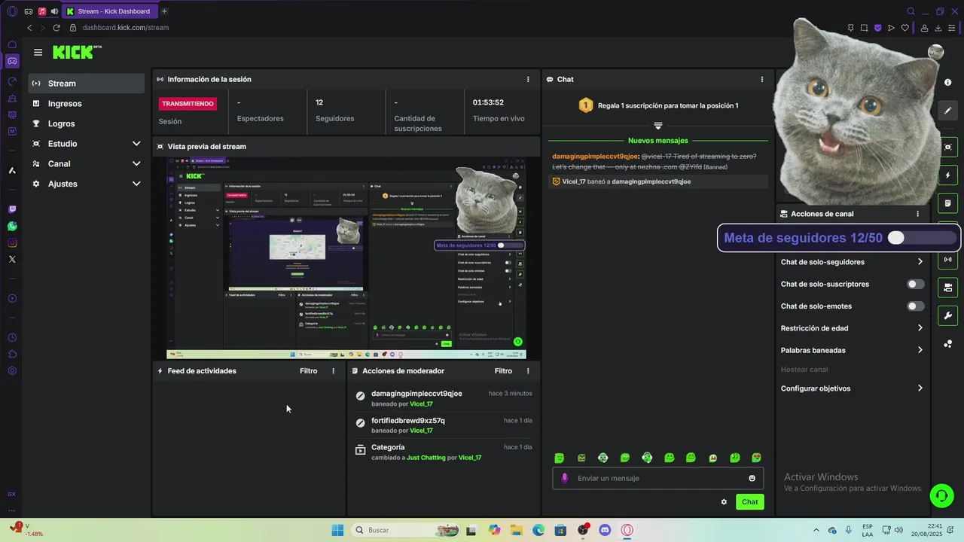The height and width of the screenshot is (542, 964).
Task: Click the heart-eyes emote in chat
Action: pyautogui.click(x=757, y=458)
